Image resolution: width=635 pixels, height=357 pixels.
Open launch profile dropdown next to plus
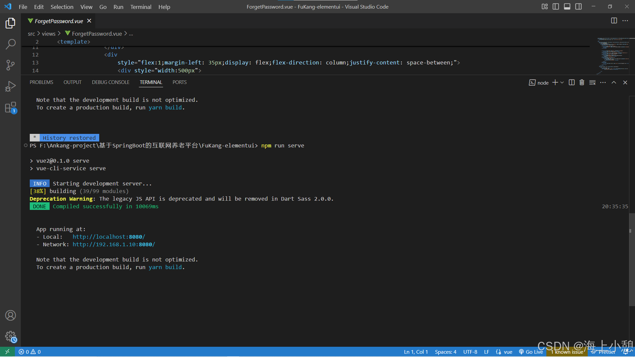click(562, 82)
